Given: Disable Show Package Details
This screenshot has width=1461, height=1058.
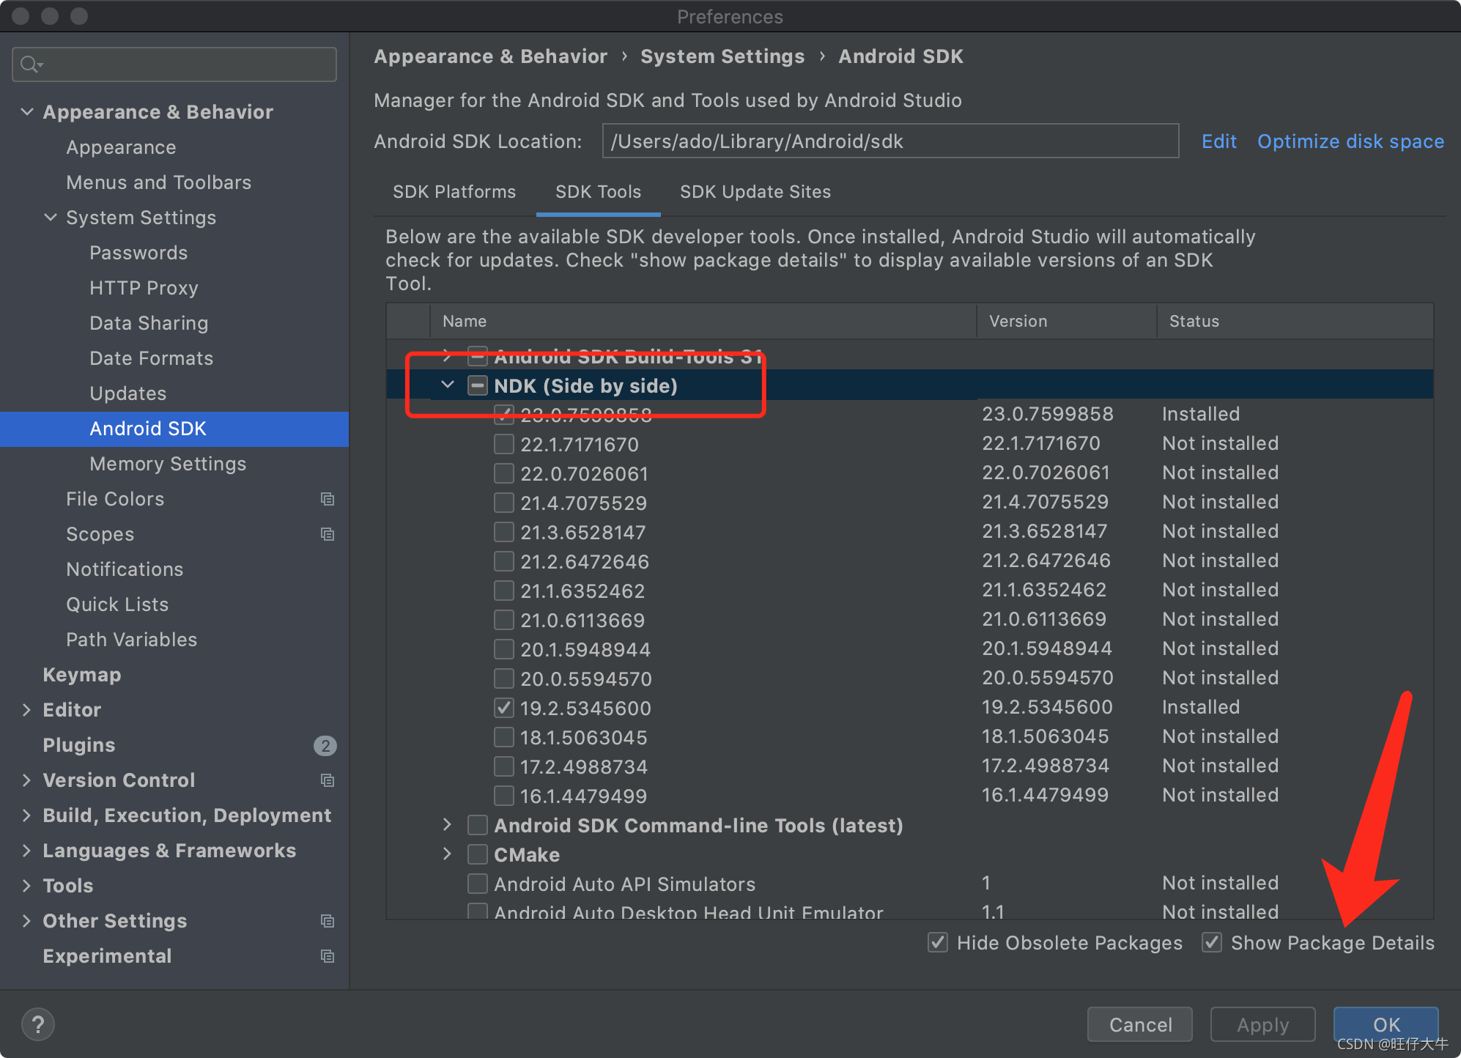Looking at the screenshot, I should pos(1212,943).
